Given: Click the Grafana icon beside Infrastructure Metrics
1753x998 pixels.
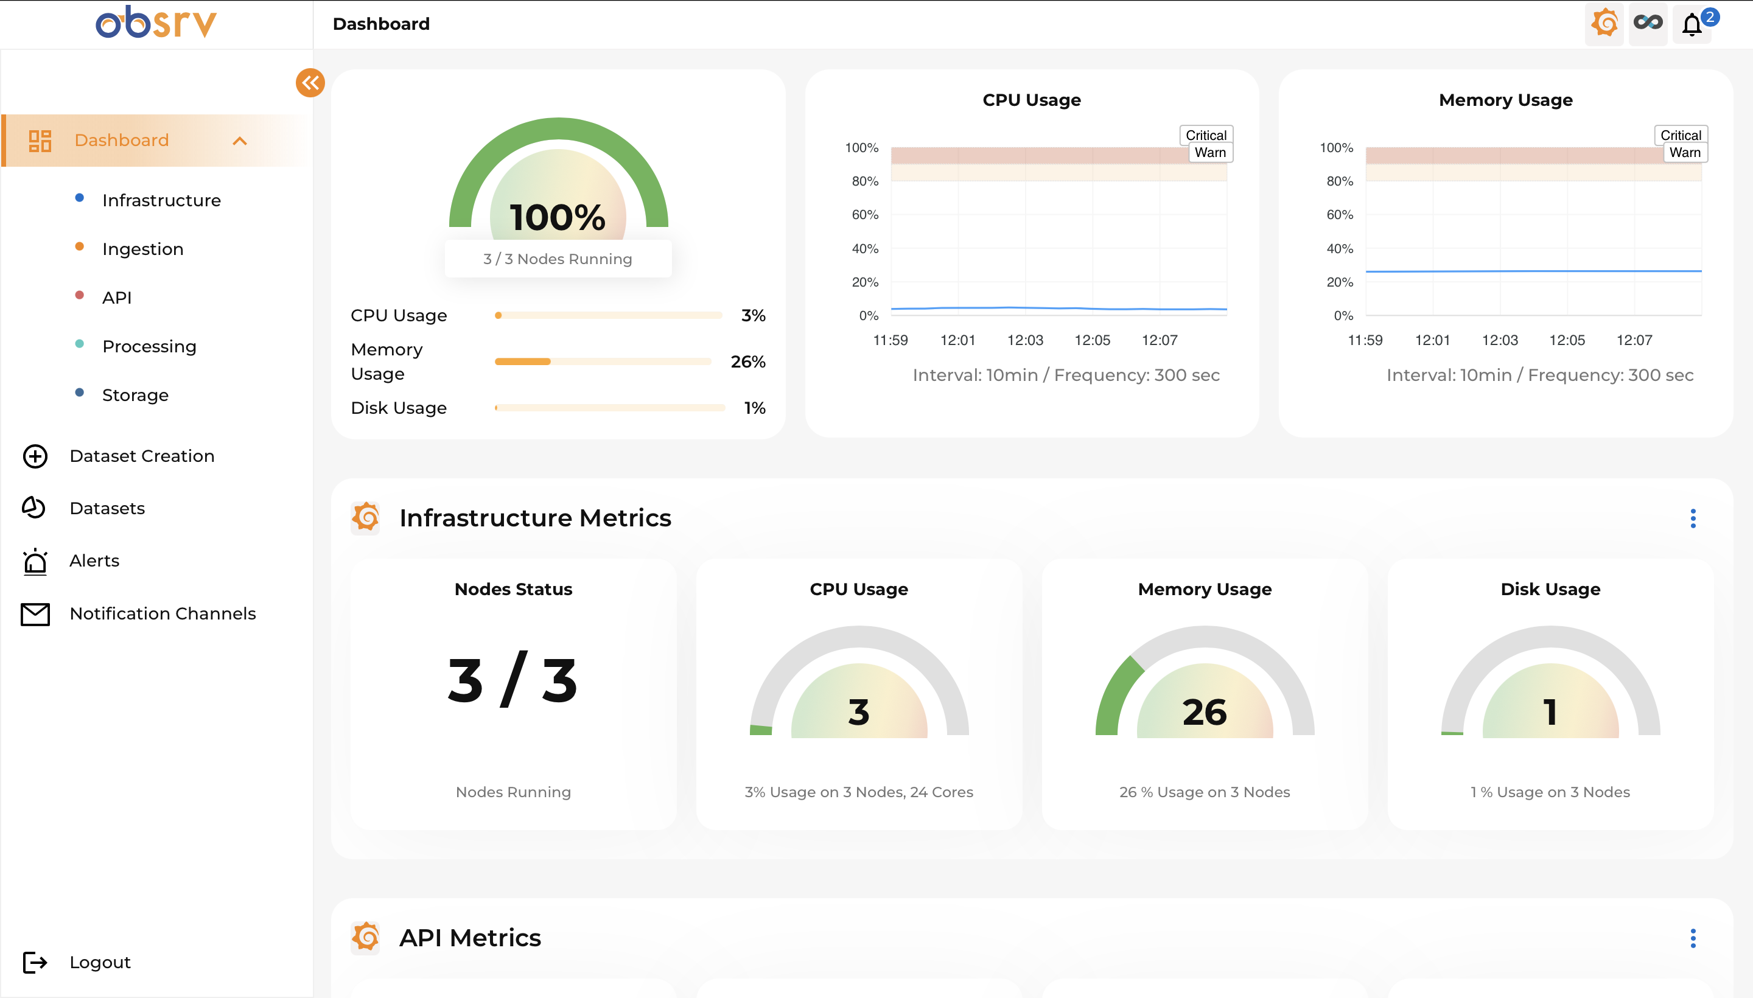Looking at the screenshot, I should point(366,517).
